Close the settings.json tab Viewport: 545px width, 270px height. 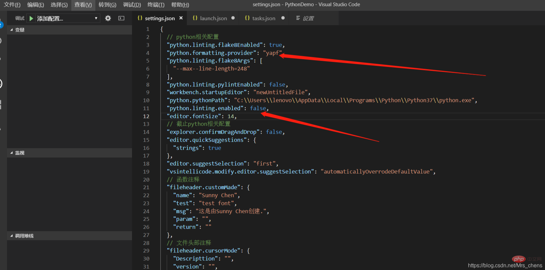point(181,18)
